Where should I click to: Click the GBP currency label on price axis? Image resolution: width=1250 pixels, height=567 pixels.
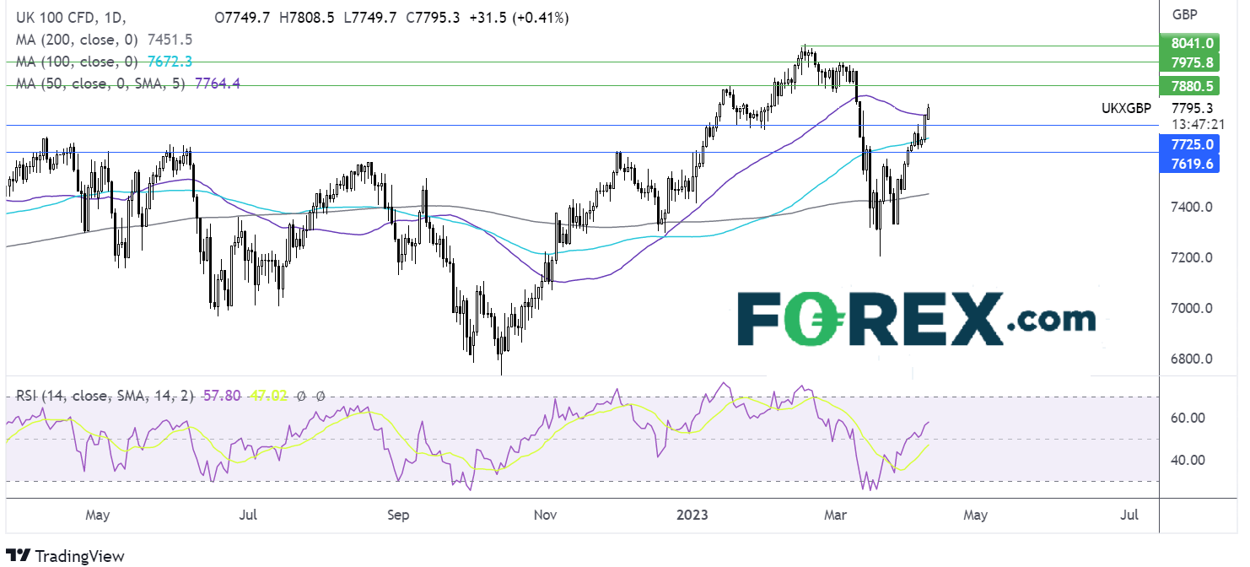(x=1185, y=13)
